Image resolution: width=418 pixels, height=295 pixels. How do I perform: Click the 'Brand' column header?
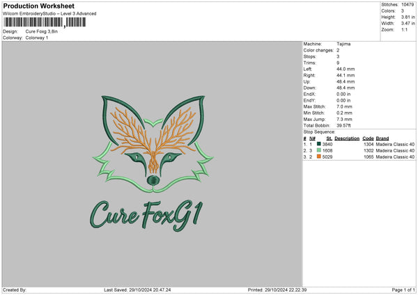(x=384, y=138)
